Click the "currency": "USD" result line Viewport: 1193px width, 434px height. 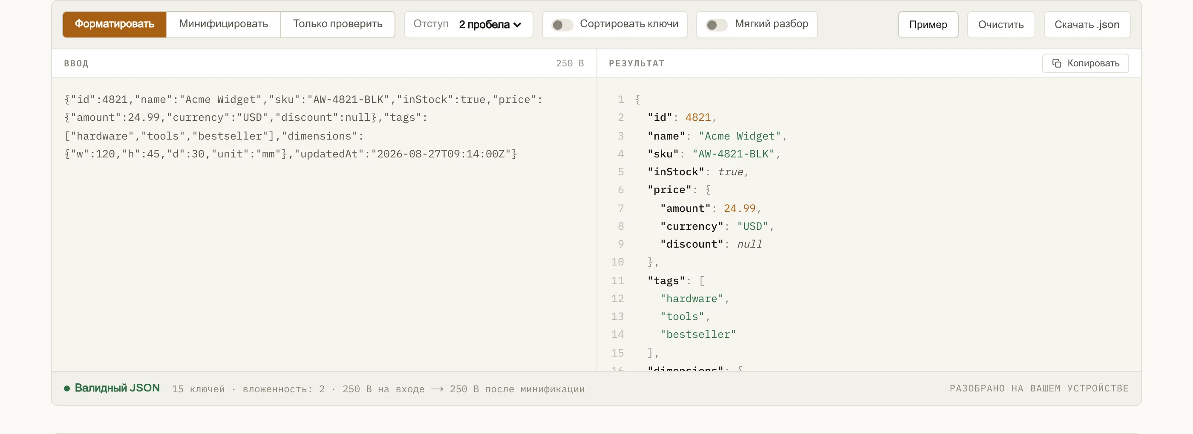(x=717, y=226)
